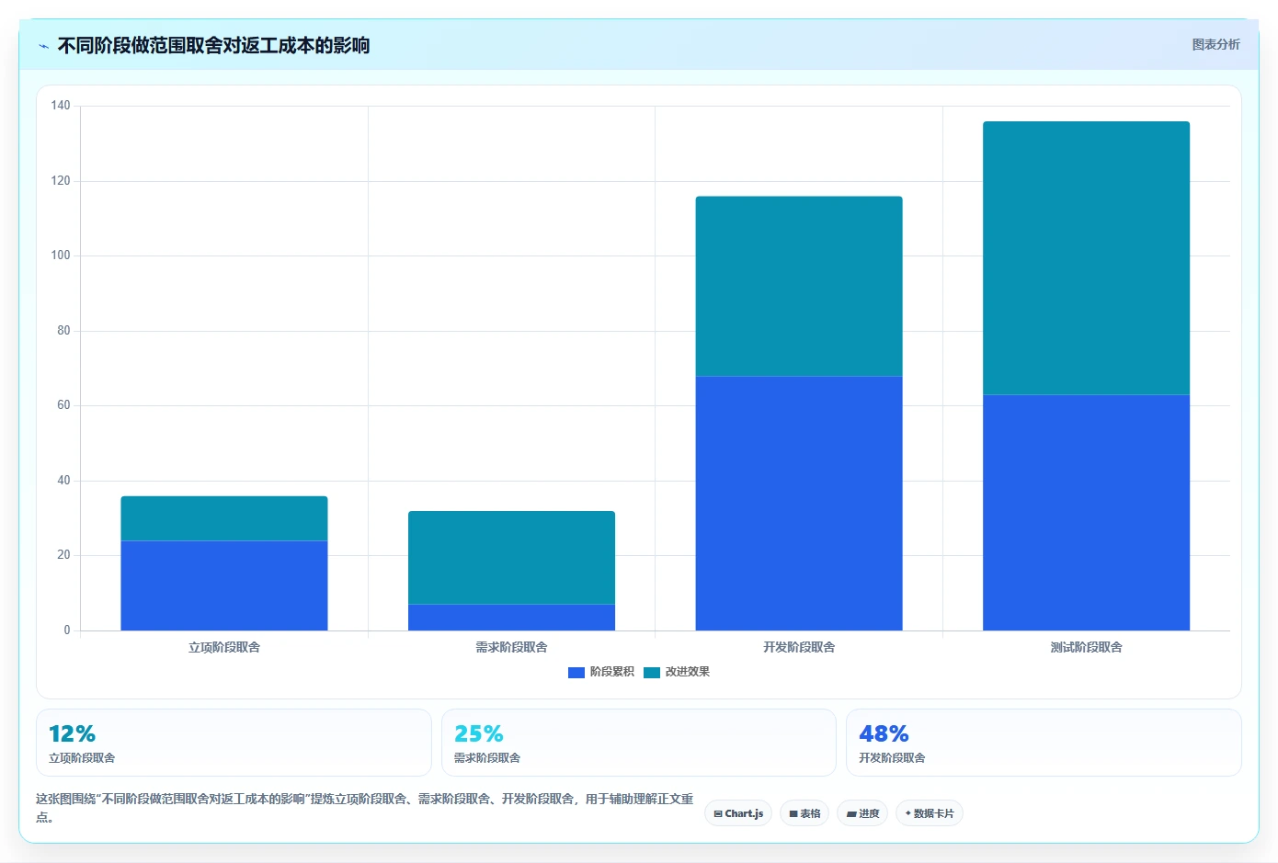1278x863 pixels.
Task: Click the 数据卡片 tag
Action: point(930,813)
